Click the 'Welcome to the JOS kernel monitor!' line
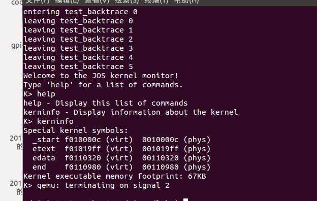Screen dimensions: 317x201 [x=101, y=76]
